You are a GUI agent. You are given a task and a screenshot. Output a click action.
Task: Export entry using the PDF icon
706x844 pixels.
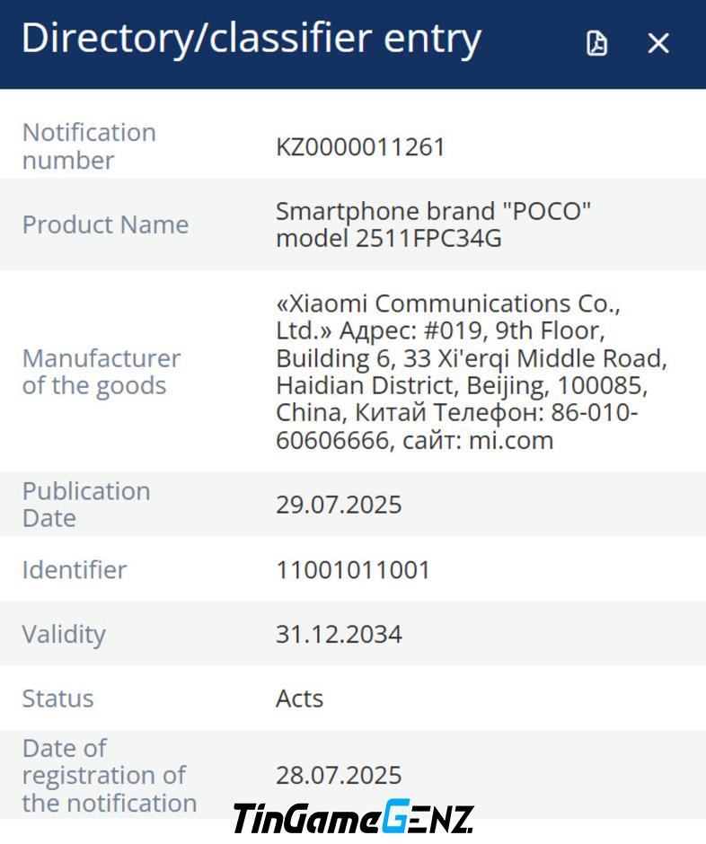point(596,43)
